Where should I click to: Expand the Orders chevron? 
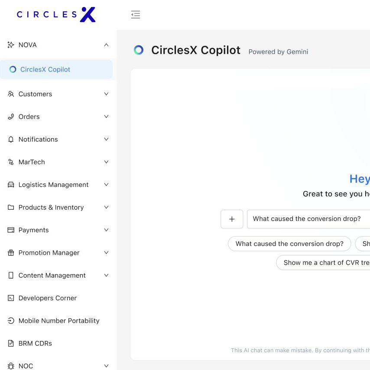(x=106, y=117)
